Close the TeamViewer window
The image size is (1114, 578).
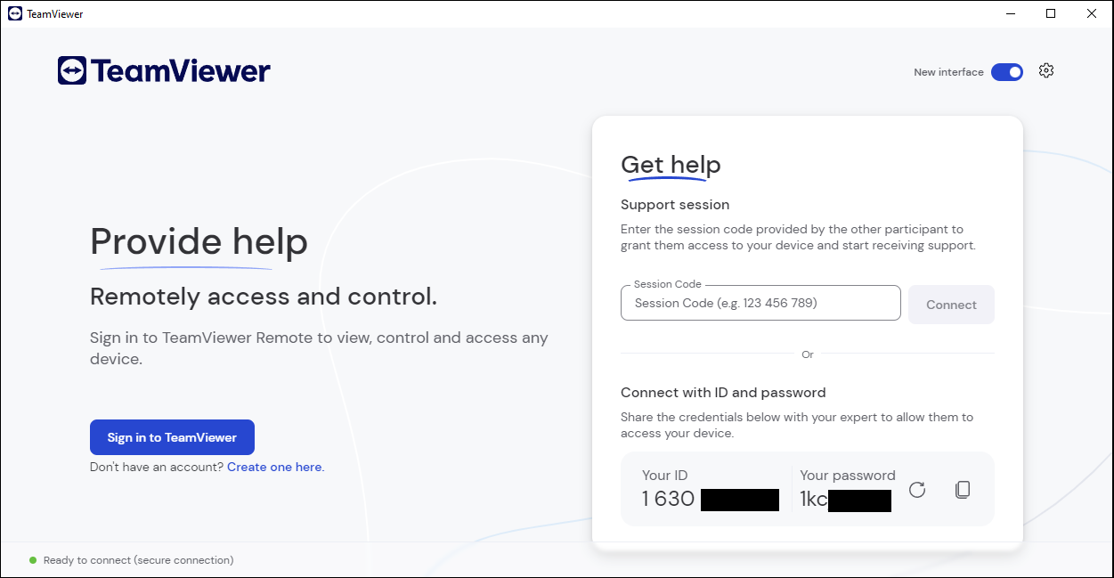(1092, 13)
